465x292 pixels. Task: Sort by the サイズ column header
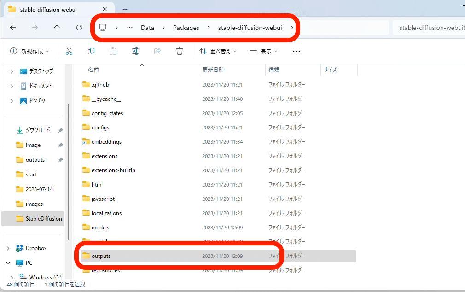(x=330, y=70)
